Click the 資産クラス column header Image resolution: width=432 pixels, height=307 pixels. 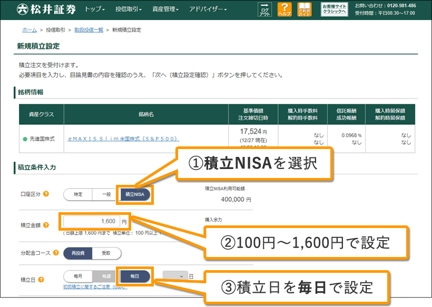[x=41, y=114]
